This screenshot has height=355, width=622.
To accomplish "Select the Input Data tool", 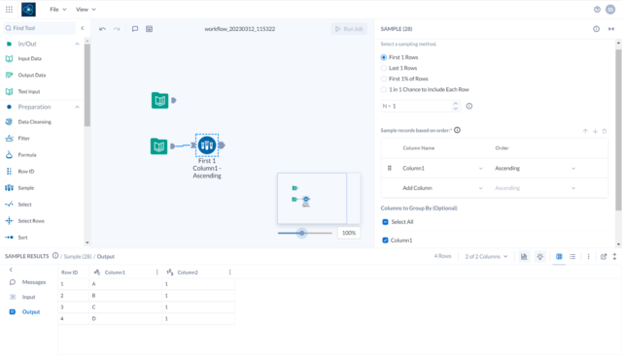I will pyautogui.click(x=23, y=58).
